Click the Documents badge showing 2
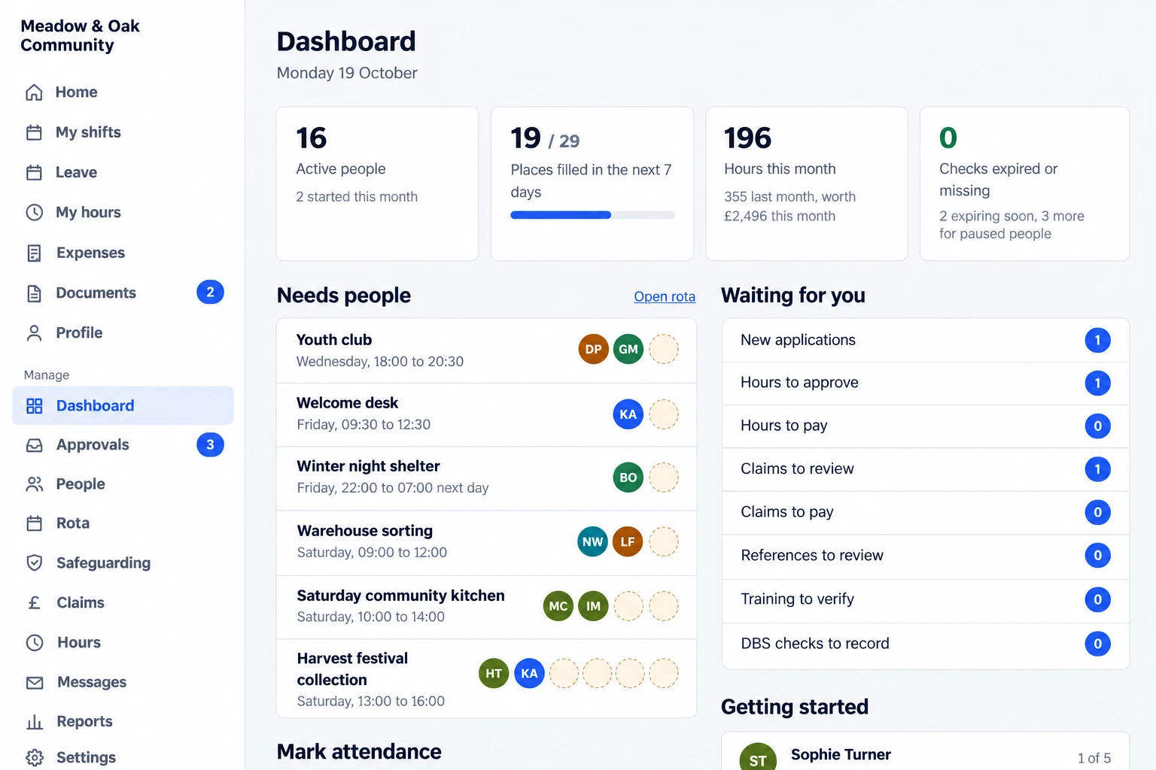 click(x=210, y=293)
